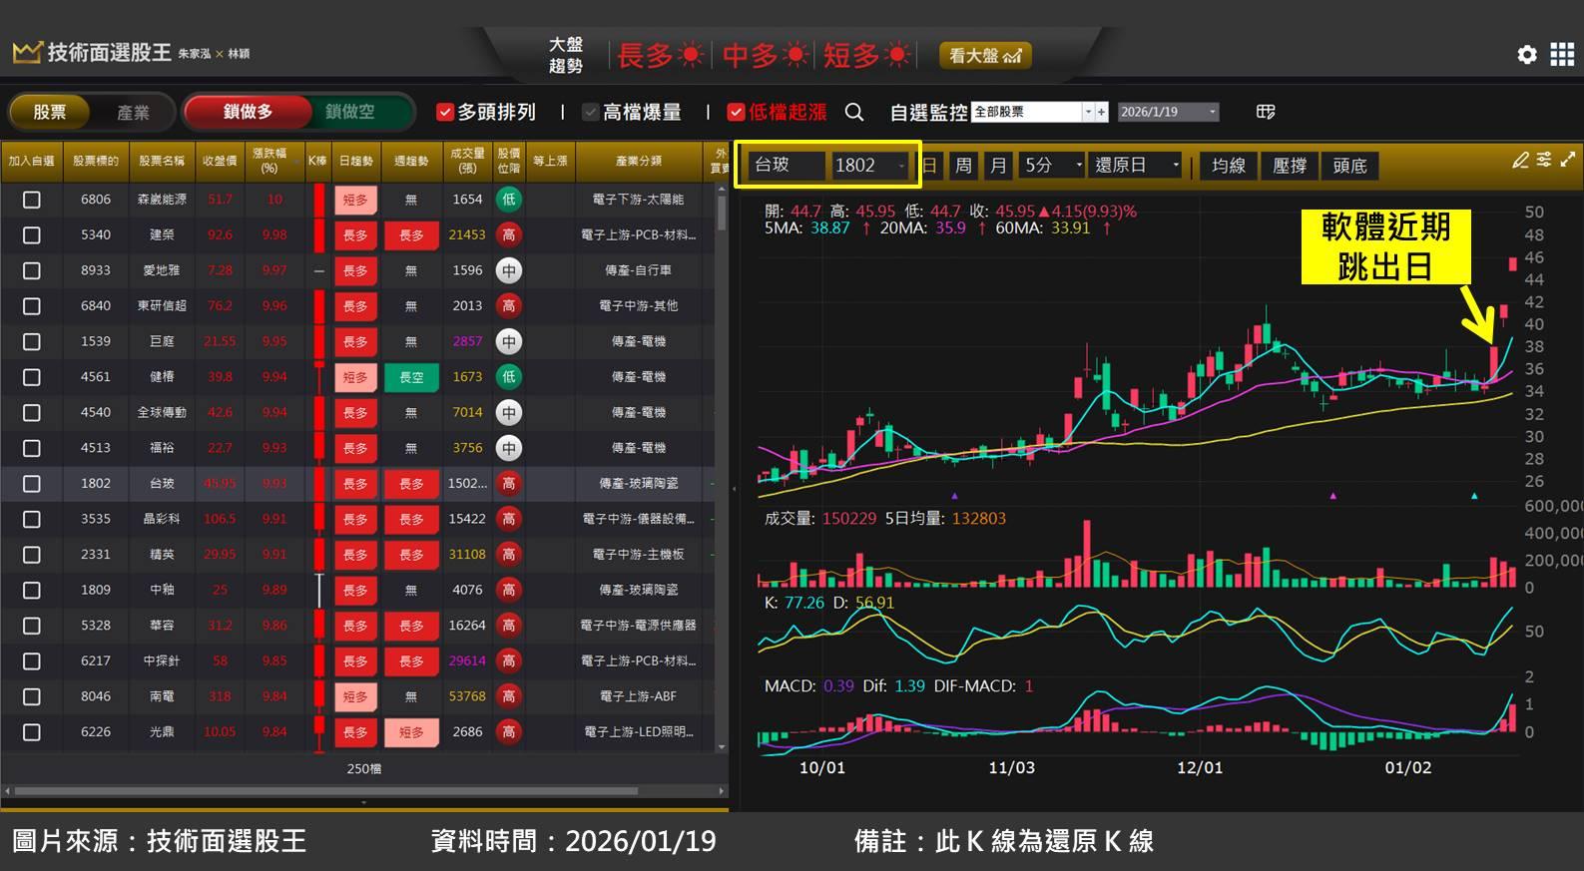Screen dimensions: 1584x871
Task: Click the 高 price-level badge for 5340
Action: (509, 234)
